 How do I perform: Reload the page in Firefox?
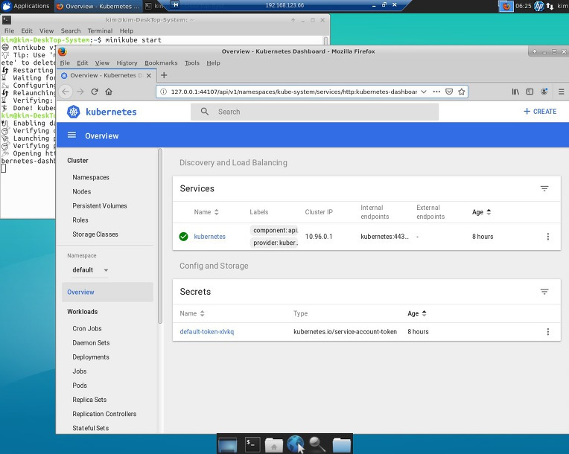95,92
